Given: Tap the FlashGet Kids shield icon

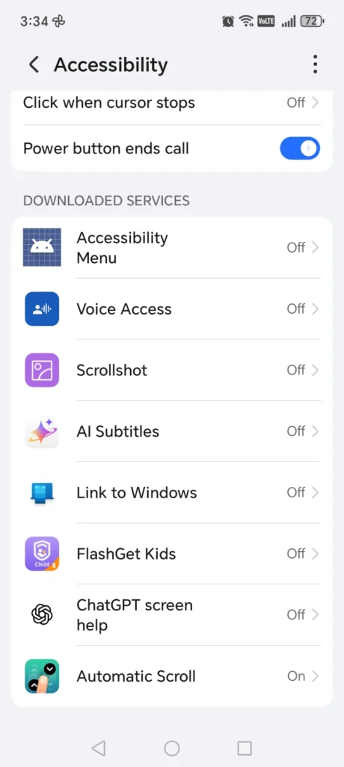Looking at the screenshot, I should 42,554.
